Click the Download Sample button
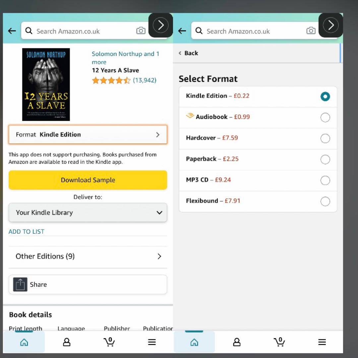Screen dimensions: 358x358 [x=88, y=180]
